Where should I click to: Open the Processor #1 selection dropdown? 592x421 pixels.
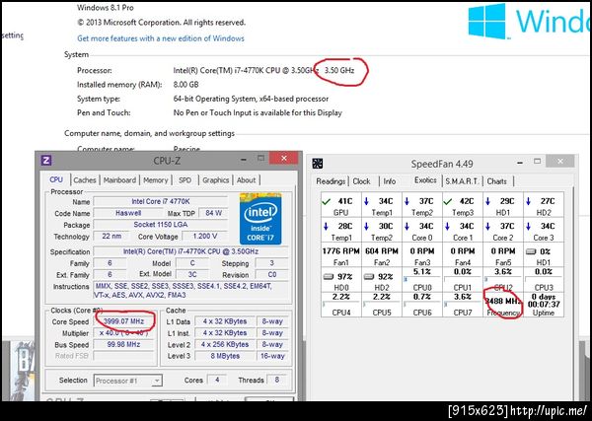[x=128, y=381]
